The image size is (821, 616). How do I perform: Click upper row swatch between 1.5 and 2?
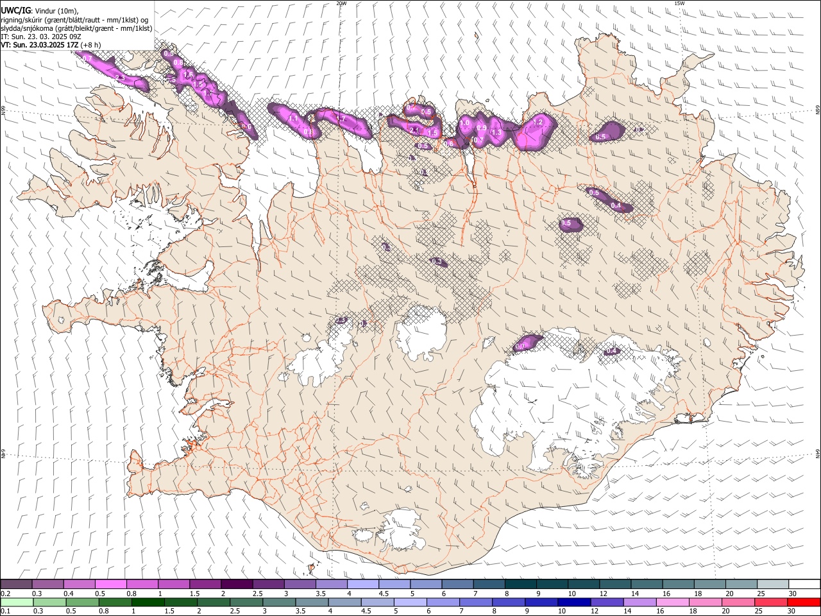[x=205, y=584]
